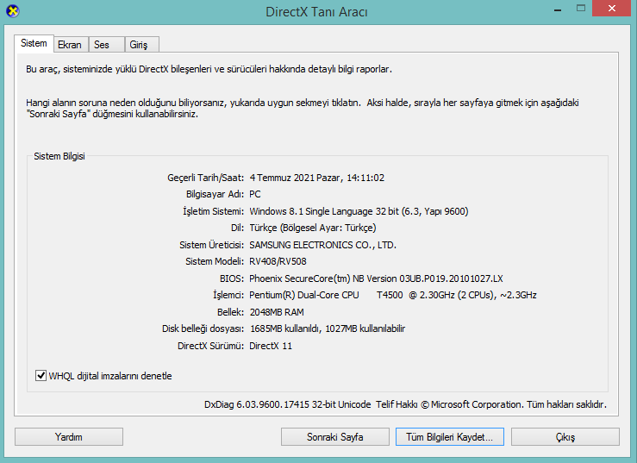Screen dimensions: 637x463
Task: Select the DirectX 11 version value
Action: [271, 346]
